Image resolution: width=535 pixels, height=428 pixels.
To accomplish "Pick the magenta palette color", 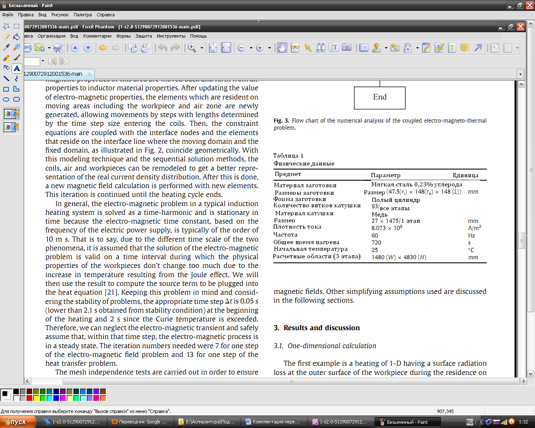I will [63, 398].
